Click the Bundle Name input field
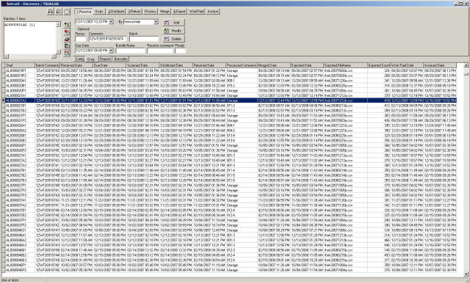 coord(131,51)
